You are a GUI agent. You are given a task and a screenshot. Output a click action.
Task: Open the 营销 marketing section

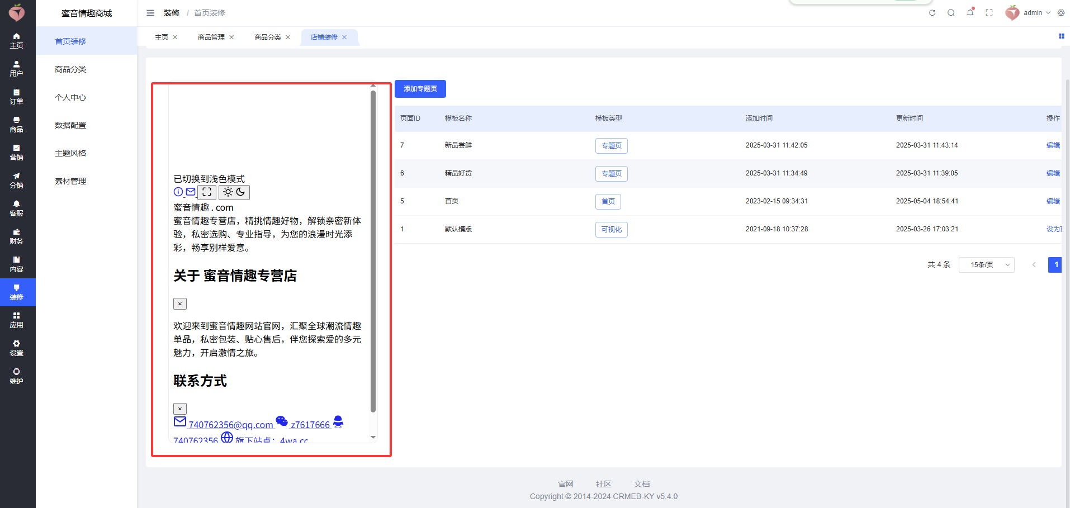pyautogui.click(x=17, y=153)
